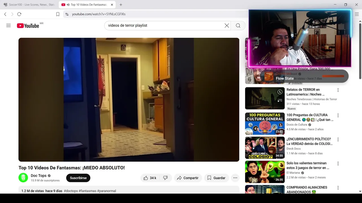Like the video with thumbs up 34 k

tap(150, 178)
